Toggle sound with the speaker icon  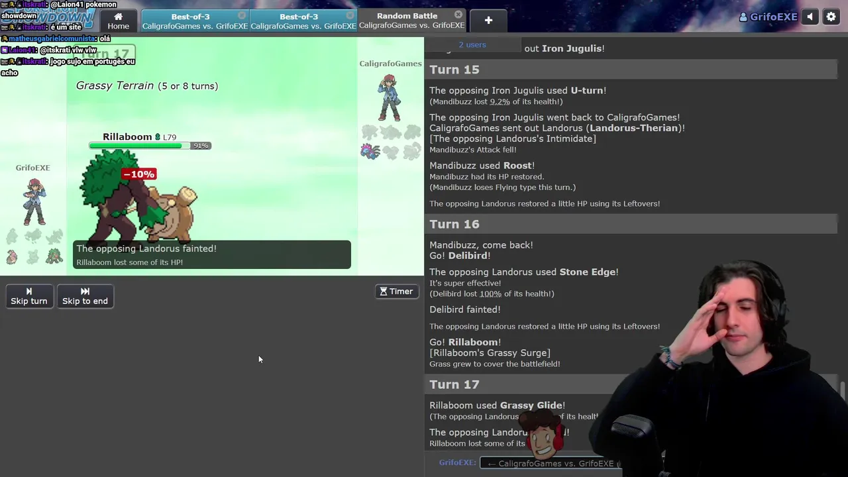tap(810, 17)
